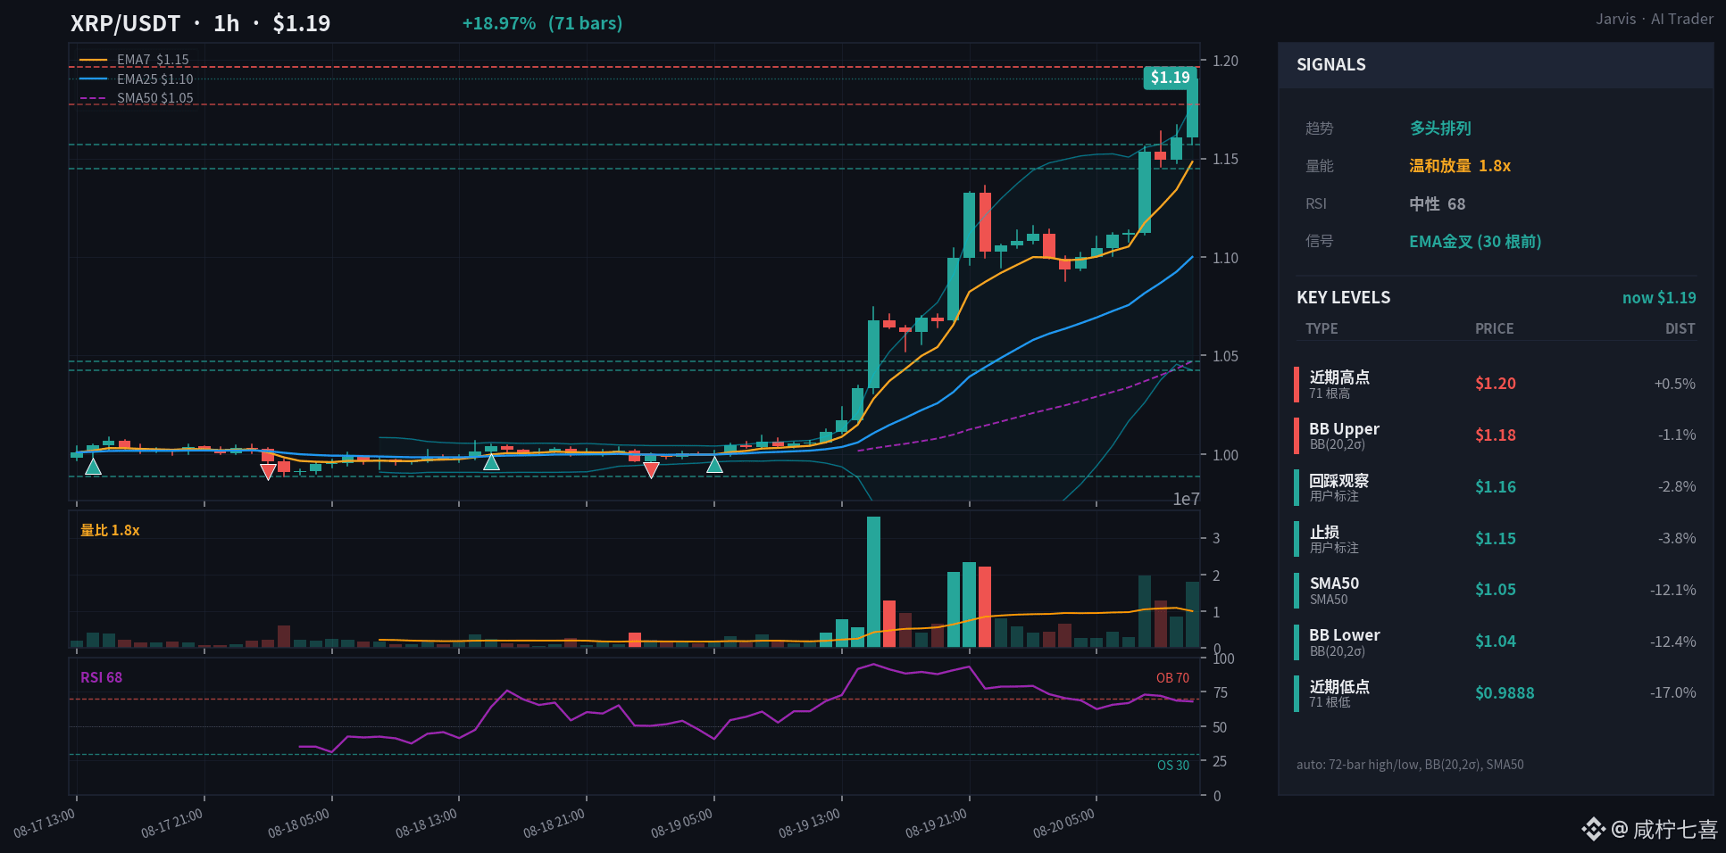Select the 近期低点 key level row
Screen dimensions: 1726x853
1496,693
